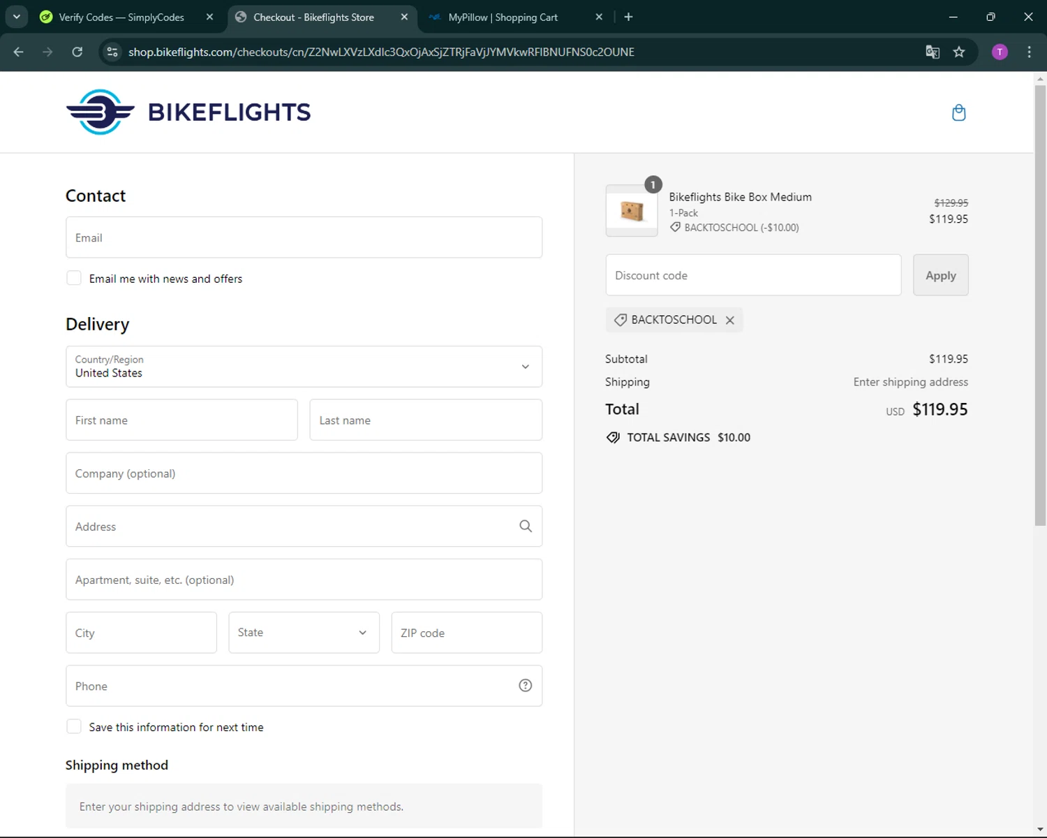Switch to the MyPillow Shopping Cart tab
The height and width of the screenshot is (838, 1047).
(517, 17)
